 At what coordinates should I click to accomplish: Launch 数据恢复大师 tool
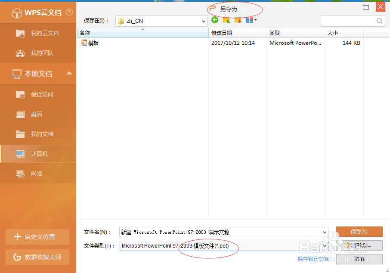(x=37, y=257)
